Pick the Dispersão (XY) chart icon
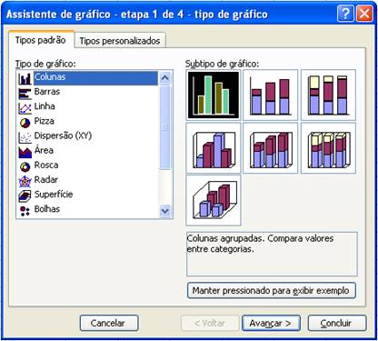 (x=25, y=137)
